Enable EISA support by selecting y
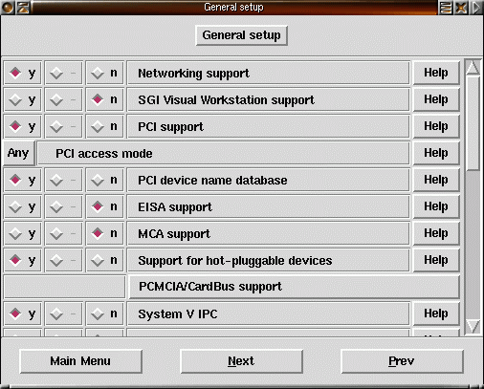This screenshot has height=389, width=484. [23, 207]
